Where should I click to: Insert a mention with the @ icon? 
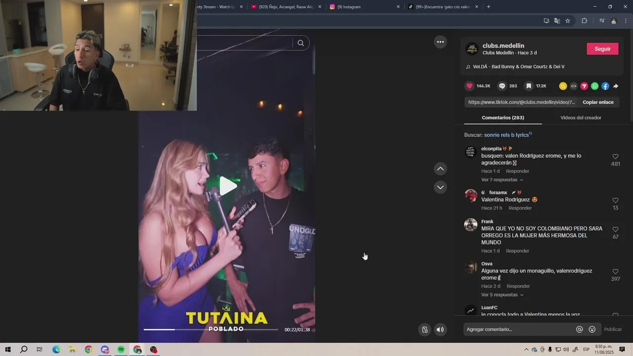coord(580,329)
